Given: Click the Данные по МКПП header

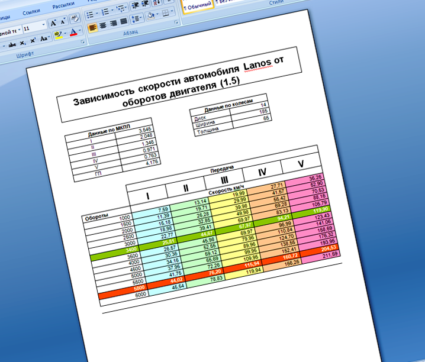Looking at the screenshot, I should [109, 131].
